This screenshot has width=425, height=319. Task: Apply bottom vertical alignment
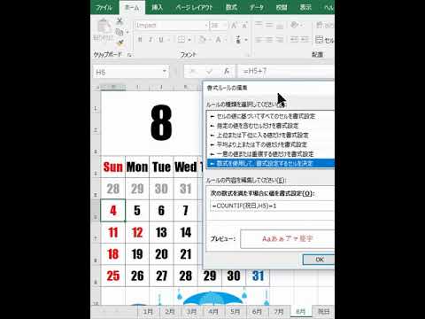click(x=280, y=25)
